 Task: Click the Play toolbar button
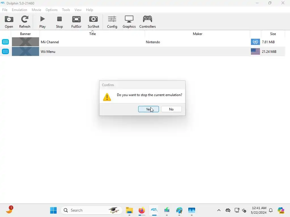tap(42, 22)
